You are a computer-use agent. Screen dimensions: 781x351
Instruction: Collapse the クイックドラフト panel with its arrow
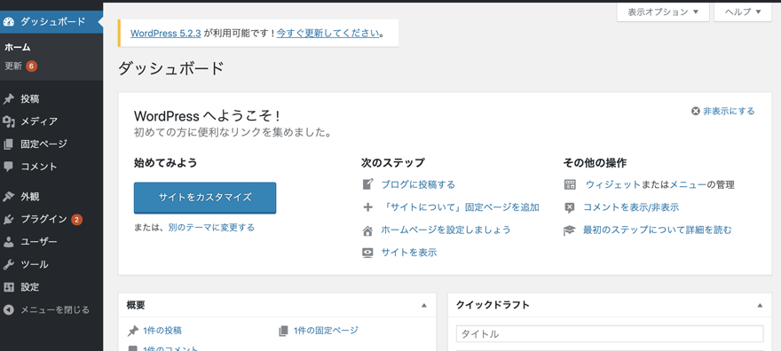[x=760, y=305]
